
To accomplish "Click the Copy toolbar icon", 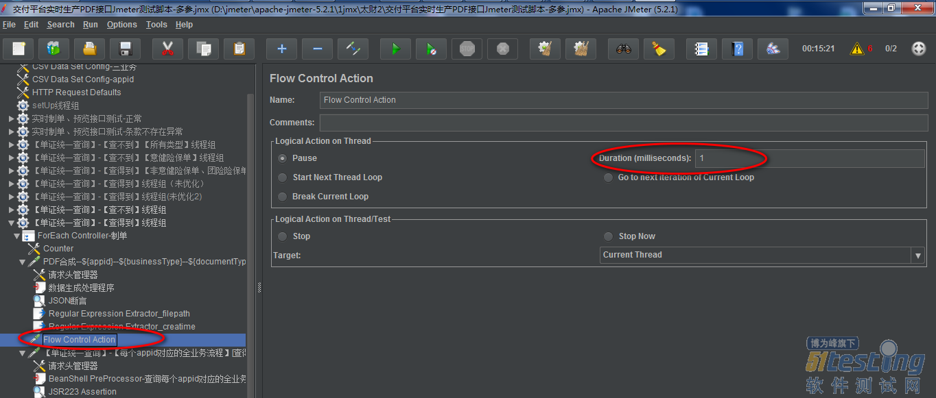I will click(x=203, y=49).
